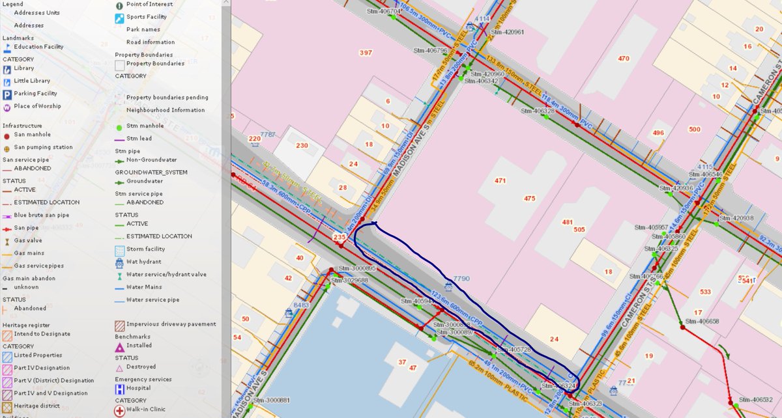Click address point 235 on Madison Ave
Viewport: 782px width, 418px height.
click(x=339, y=238)
